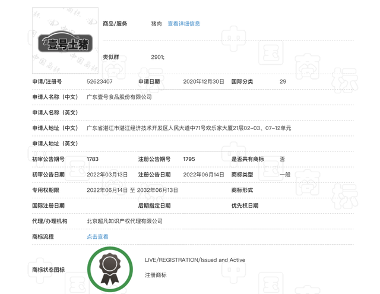Select the 申请/注册号 label
380x294 pixels.
pyautogui.click(x=47, y=82)
